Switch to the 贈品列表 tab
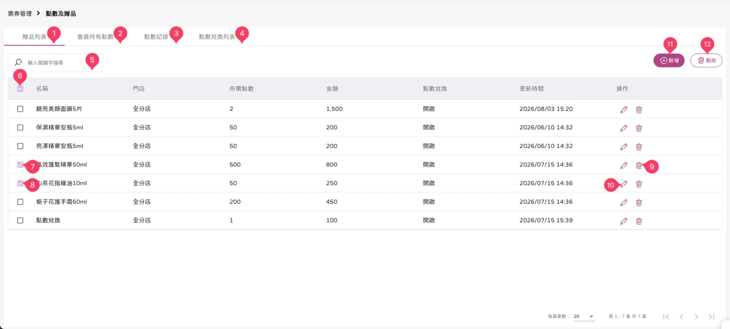Screen dimensions: 730x329 [x=35, y=37]
